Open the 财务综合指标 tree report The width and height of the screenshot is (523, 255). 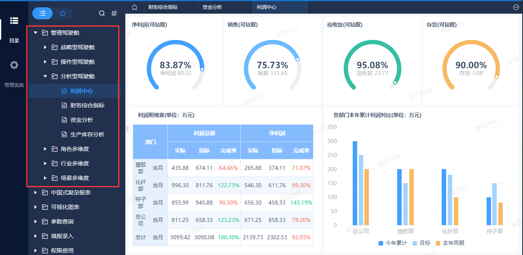pyautogui.click(x=87, y=105)
